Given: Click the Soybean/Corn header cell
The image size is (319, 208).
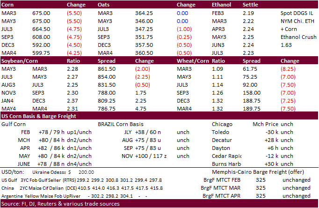Looking at the screenshot, I should [x=20, y=61].
